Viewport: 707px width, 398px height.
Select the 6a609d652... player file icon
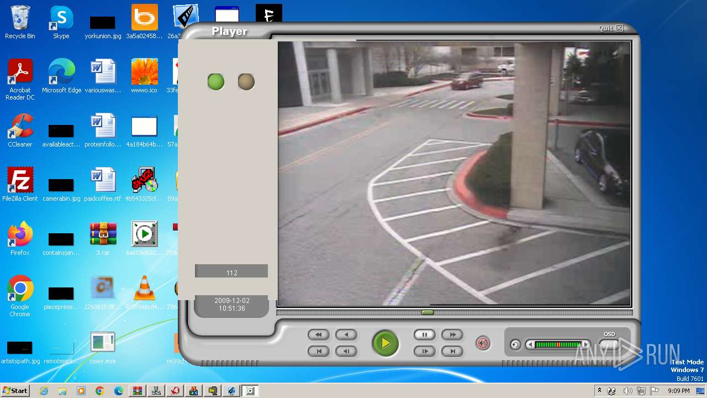point(144,239)
